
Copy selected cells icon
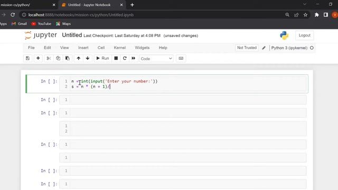pyautogui.click(x=58, y=58)
